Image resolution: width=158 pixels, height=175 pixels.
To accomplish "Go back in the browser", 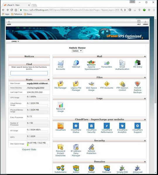I will pyautogui.click(x=3, y=10).
